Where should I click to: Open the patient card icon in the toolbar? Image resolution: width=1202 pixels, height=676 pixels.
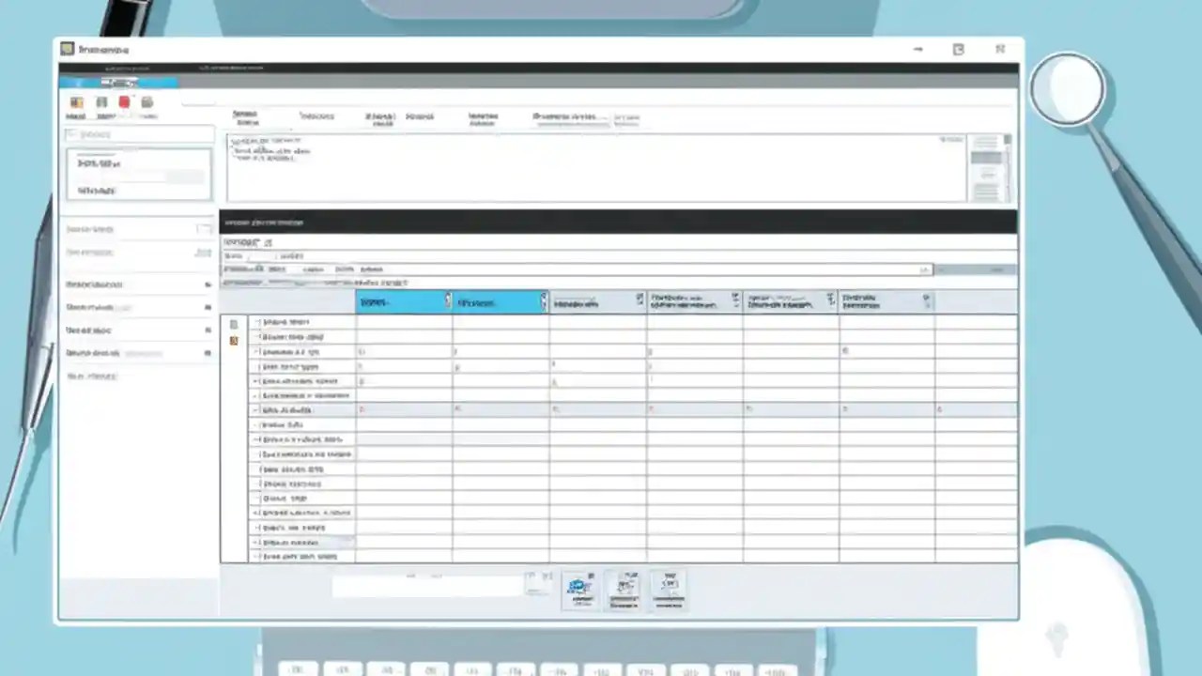tap(76, 100)
